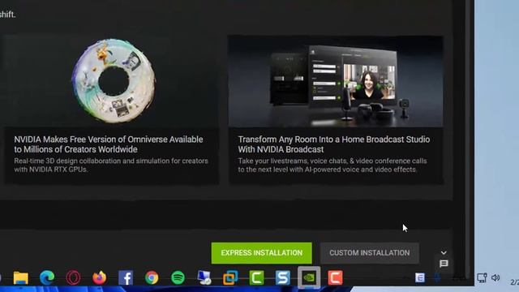Open the NVIDIA Broadcast article thumbnail

pos(336,81)
